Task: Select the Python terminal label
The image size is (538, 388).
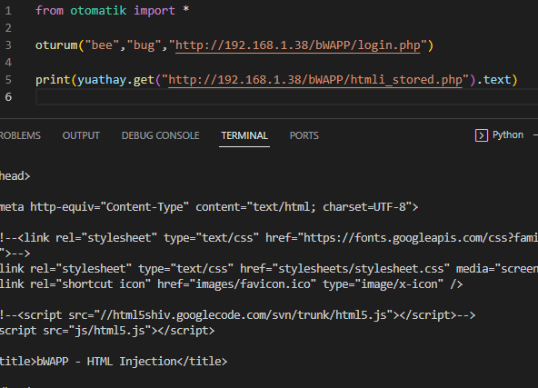Action: 508,134
